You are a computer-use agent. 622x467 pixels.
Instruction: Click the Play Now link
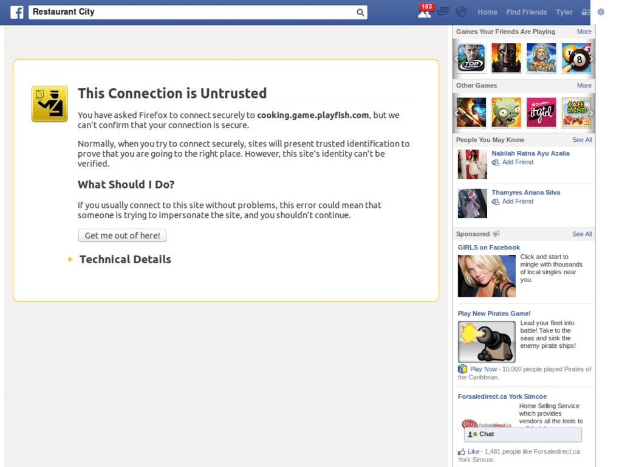[x=483, y=369]
